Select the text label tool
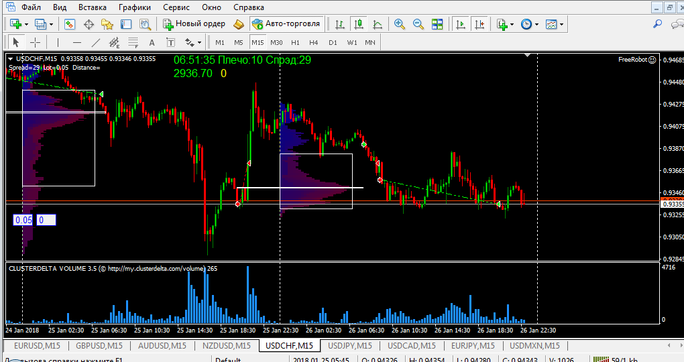This screenshot has width=684, height=362. coord(170,42)
